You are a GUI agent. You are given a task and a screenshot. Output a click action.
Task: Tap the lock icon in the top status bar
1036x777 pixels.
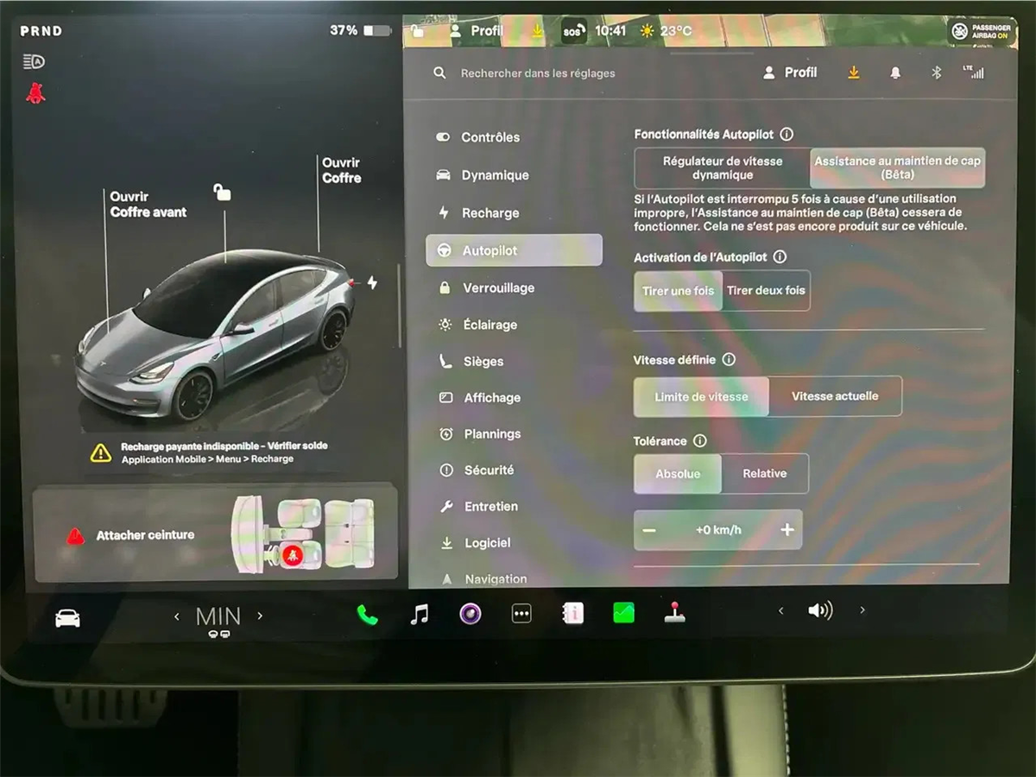pos(418,31)
